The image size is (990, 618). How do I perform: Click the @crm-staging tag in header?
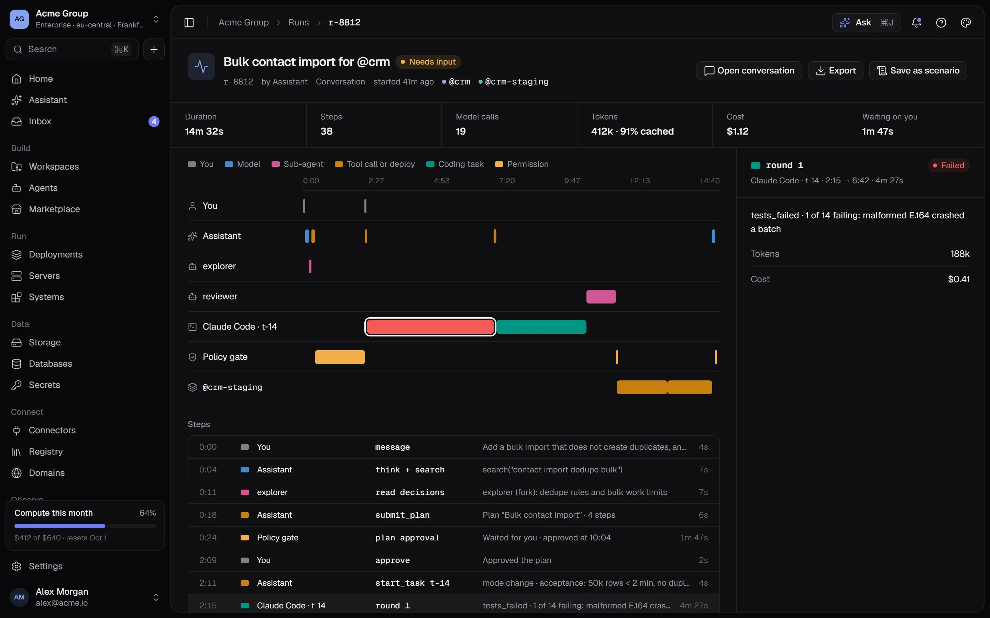click(x=514, y=82)
